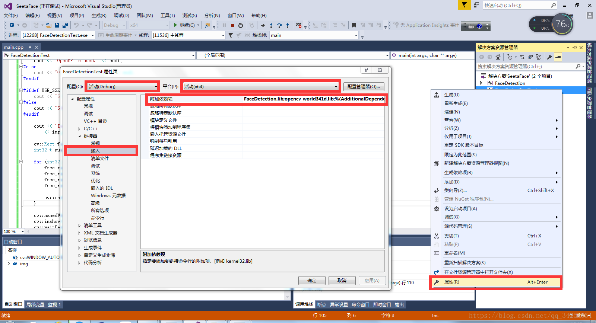The image size is (596, 323).
Task: Click the green Continue debugging play icon
Action: point(175,25)
